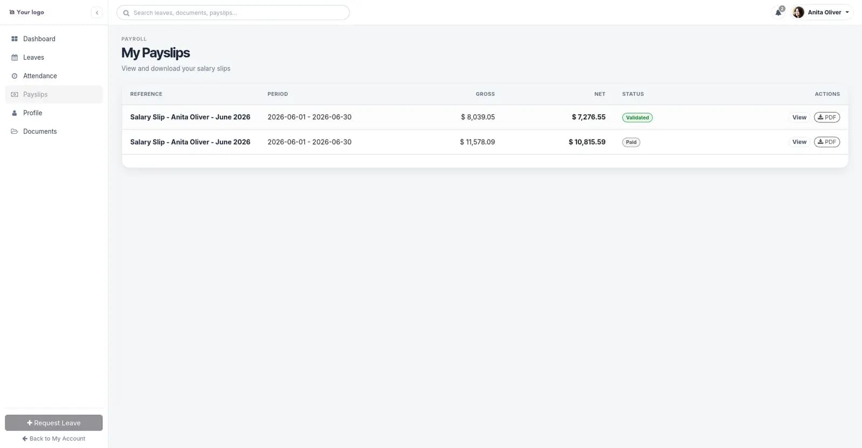Select Payslips in the sidebar
This screenshot has width=862, height=448.
point(54,94)
